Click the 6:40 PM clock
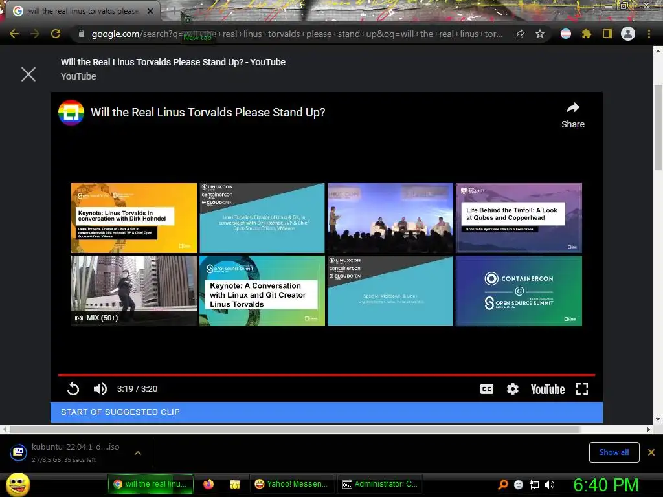 pos(605,485)
